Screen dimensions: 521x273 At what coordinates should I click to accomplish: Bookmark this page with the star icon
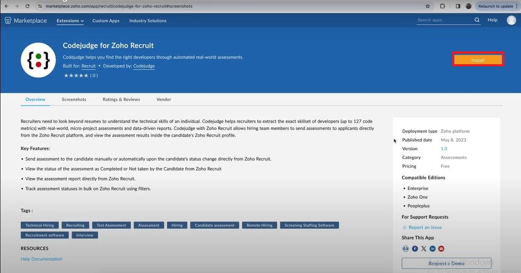(428, 6)
